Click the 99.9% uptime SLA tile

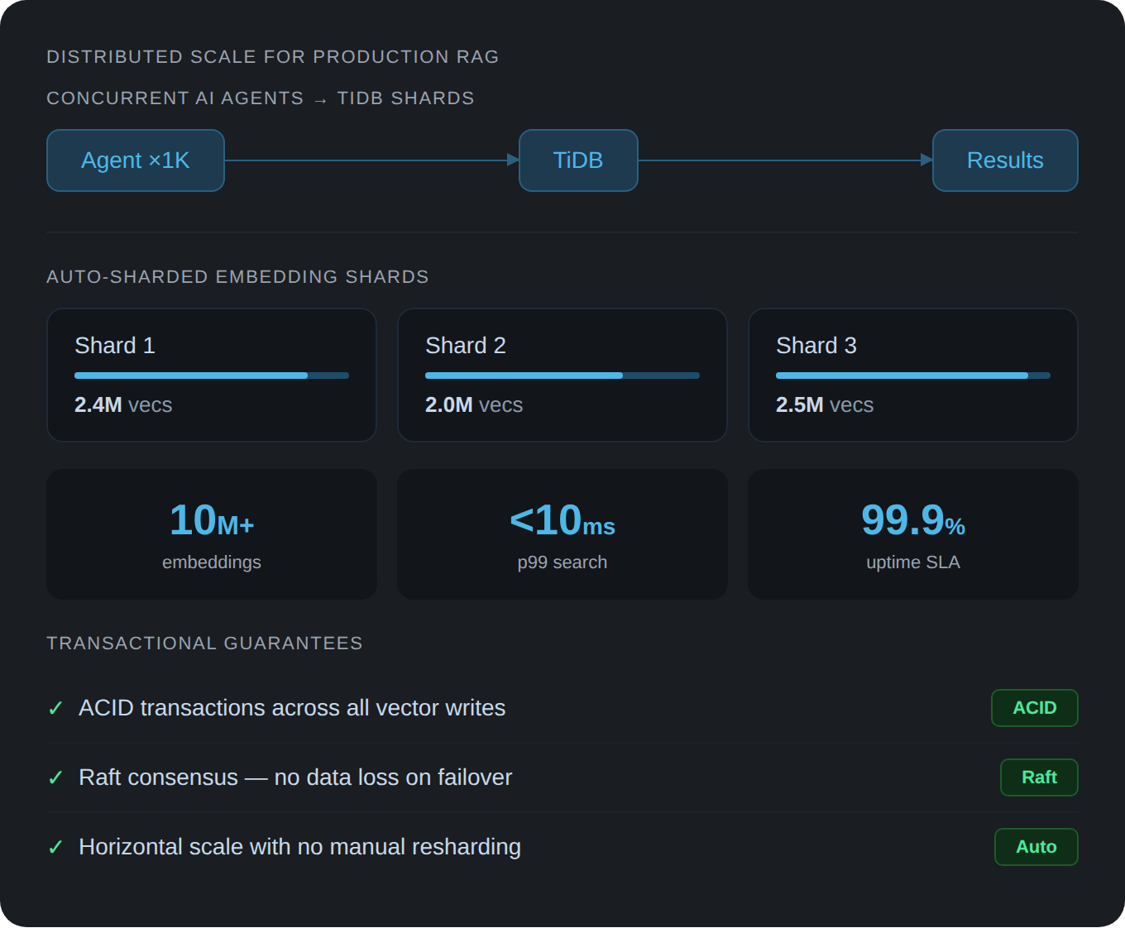(x=913, y=534)
